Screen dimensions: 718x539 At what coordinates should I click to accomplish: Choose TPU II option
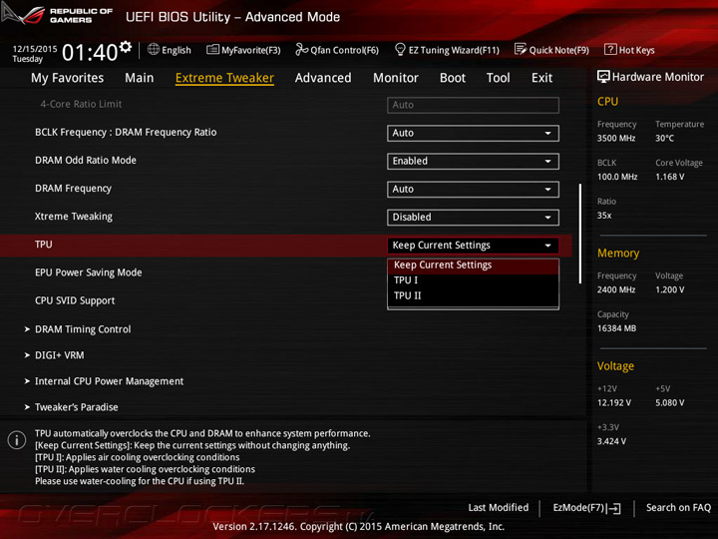click(x=473, y=295)
